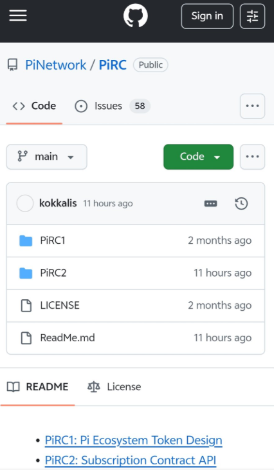Open the PiNetwork owner link

point(56,65)
